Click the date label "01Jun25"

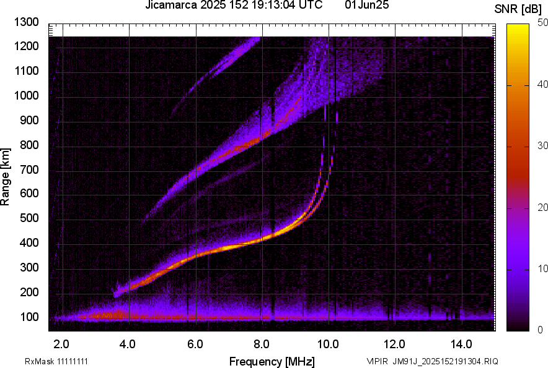pyautogui.click(x=366, y=4)
